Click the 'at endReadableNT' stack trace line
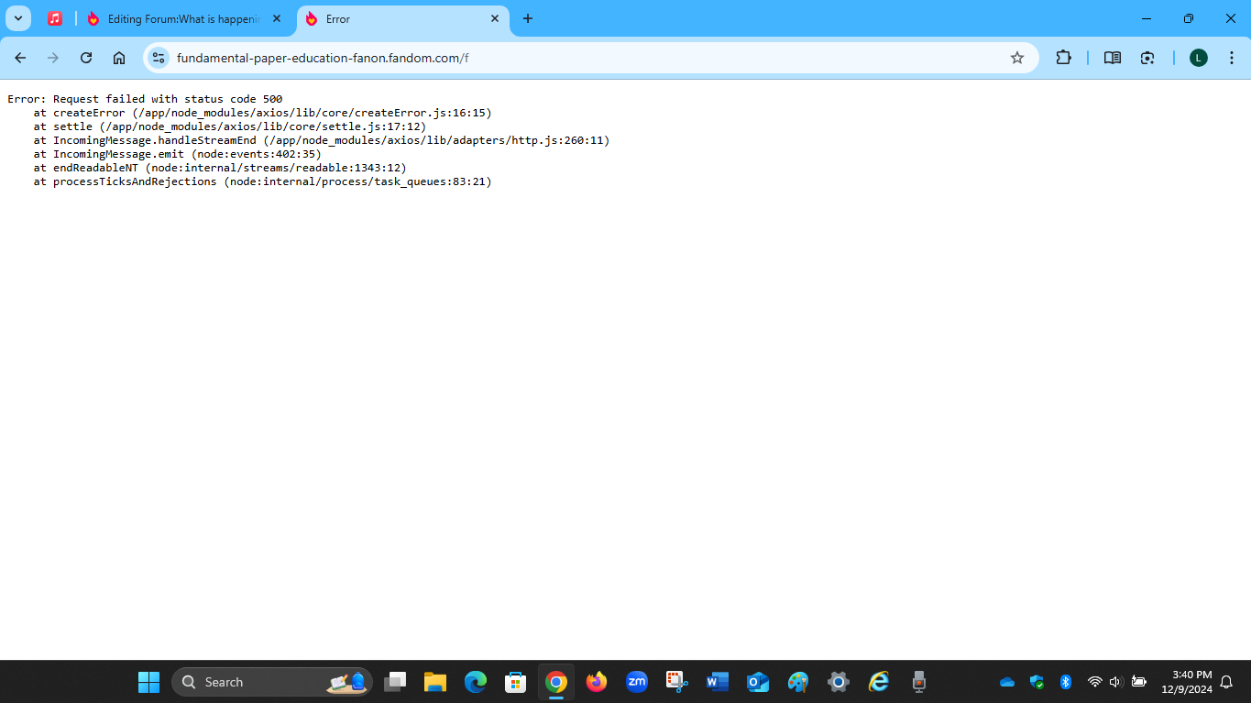 tap(220, 168)
